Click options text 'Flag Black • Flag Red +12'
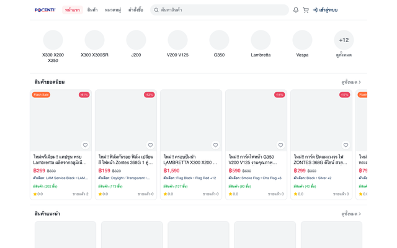Screen dimensions: 397x248 point(196,178)
